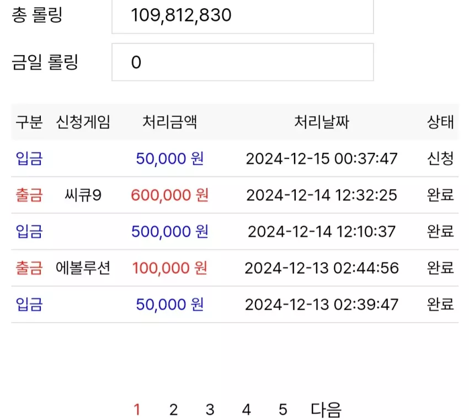This screenshot has height=420, width=469.
Task: Open the next page set via 다음
Action: click(x=326, y=410)
